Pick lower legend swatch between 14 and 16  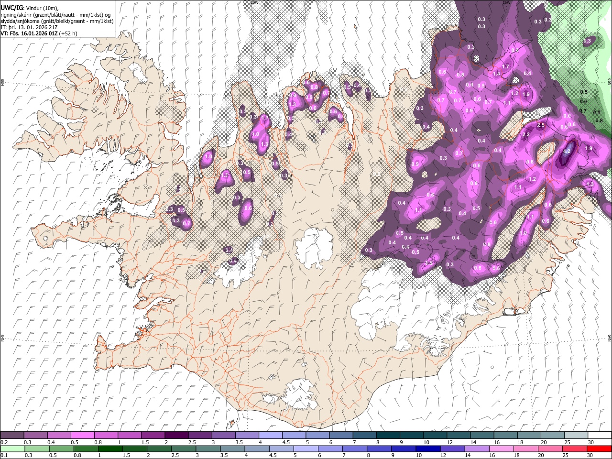(477, 448)
